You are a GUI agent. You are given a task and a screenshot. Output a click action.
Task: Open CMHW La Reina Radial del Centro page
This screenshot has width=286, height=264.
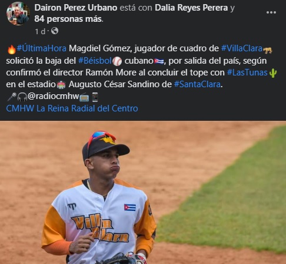coord(72,108)
